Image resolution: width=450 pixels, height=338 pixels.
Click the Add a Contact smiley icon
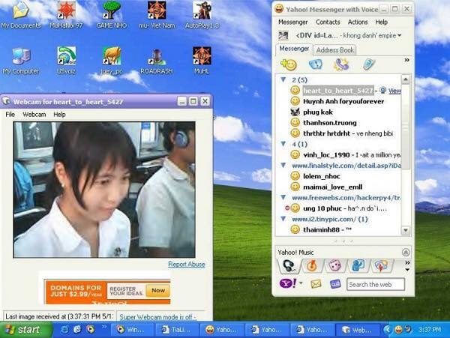pos(288,64)
